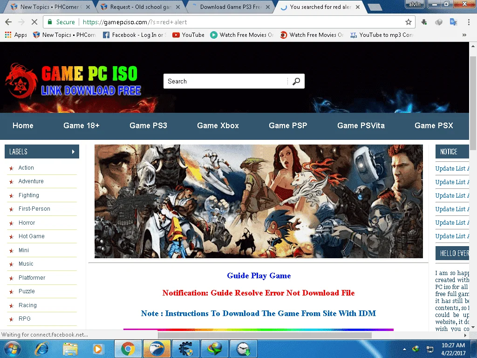Select the Platformer label
The image size is (477, 358).
click(32, 278)
